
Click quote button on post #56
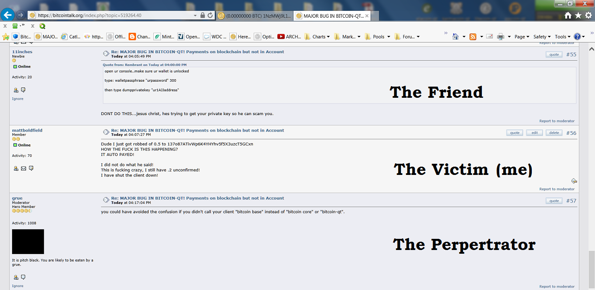point(514,133)
